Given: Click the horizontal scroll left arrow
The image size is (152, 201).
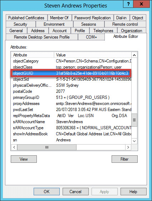Looking at the screenshot, I should click(x=14, y=147).
